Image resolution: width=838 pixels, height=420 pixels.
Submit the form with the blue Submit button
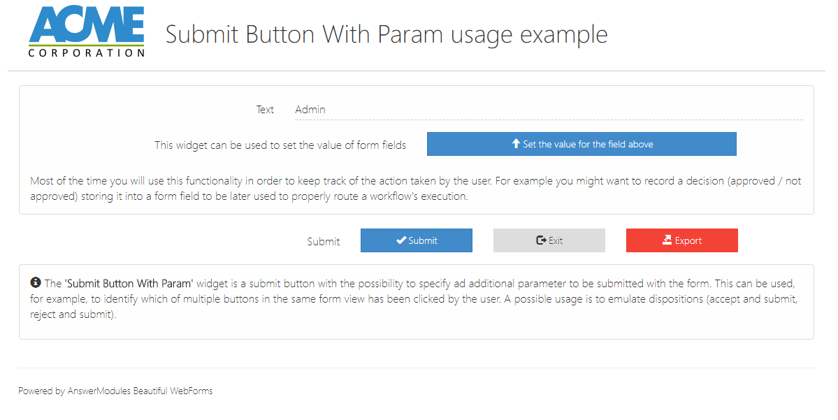coord(417,240)
